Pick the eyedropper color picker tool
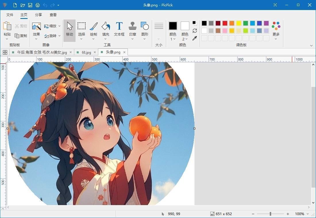The width and height of the screenshot is (316, 218). [x=195, y=38]
